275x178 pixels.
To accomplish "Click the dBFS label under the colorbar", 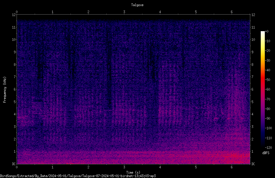I will [266, 153].
